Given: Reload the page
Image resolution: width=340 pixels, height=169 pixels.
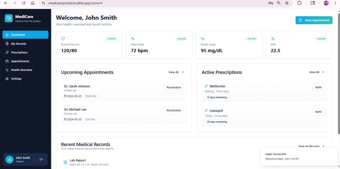Looking at the screenshot, I should click(24, 3).
